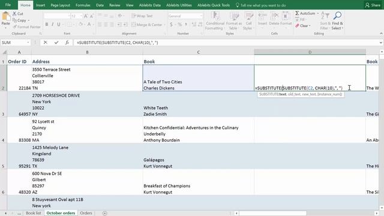
Task: Expand the formula bar
Action: pyautogui.click(x=381, y=43)
